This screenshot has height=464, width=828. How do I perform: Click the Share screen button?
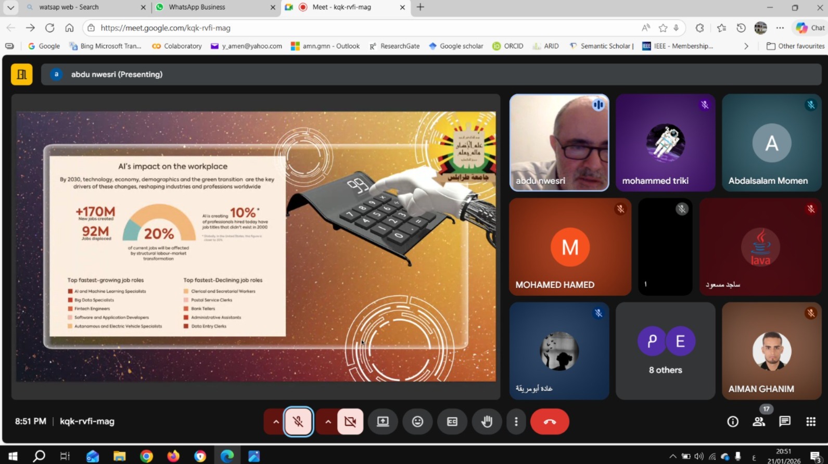[383, 422]
